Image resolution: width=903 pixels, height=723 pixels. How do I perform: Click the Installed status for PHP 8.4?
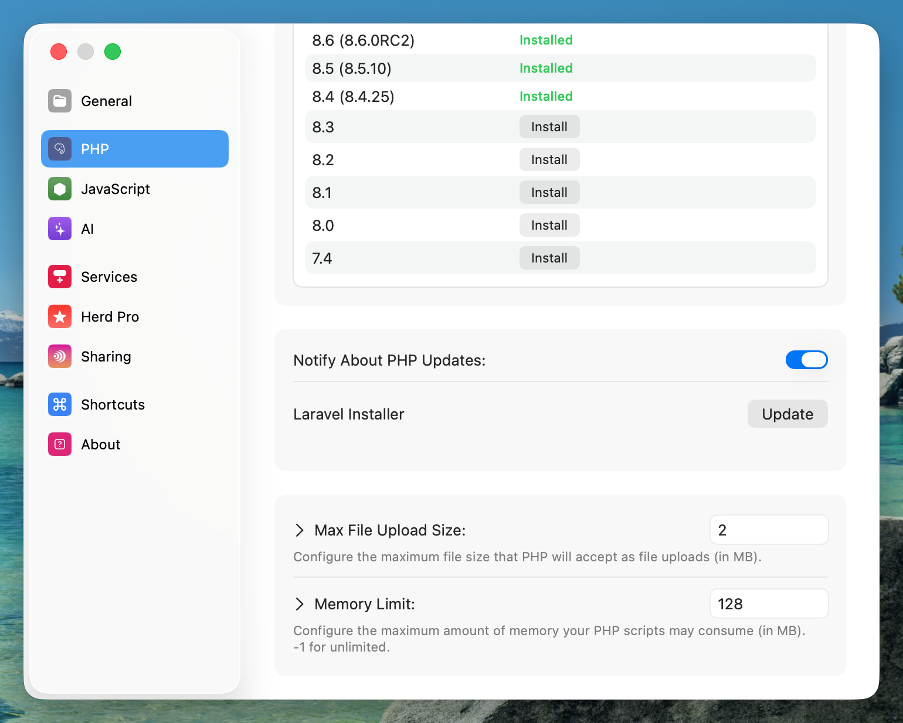[x=546, y=96]
